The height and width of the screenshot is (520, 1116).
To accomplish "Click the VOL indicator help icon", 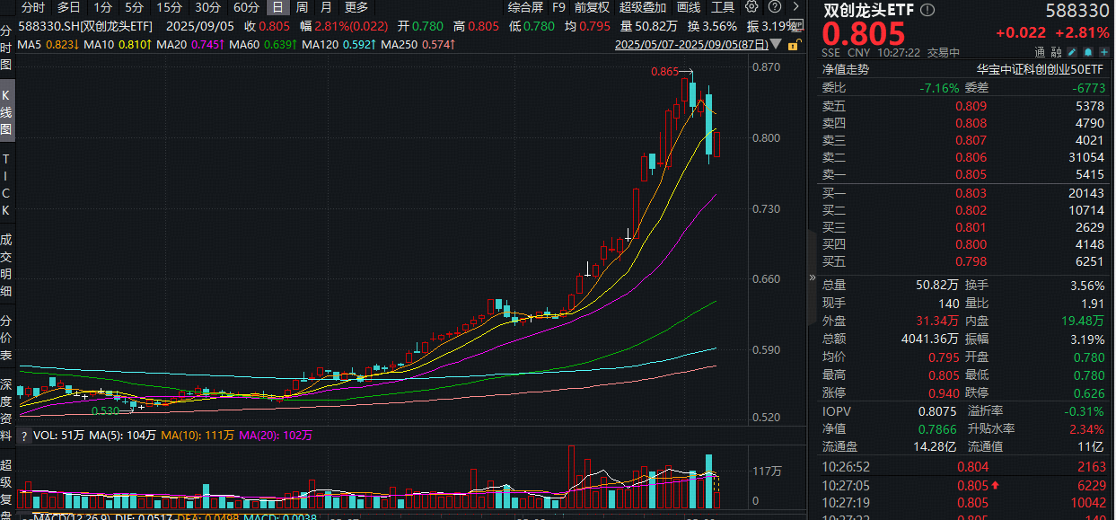I will 24,436.
